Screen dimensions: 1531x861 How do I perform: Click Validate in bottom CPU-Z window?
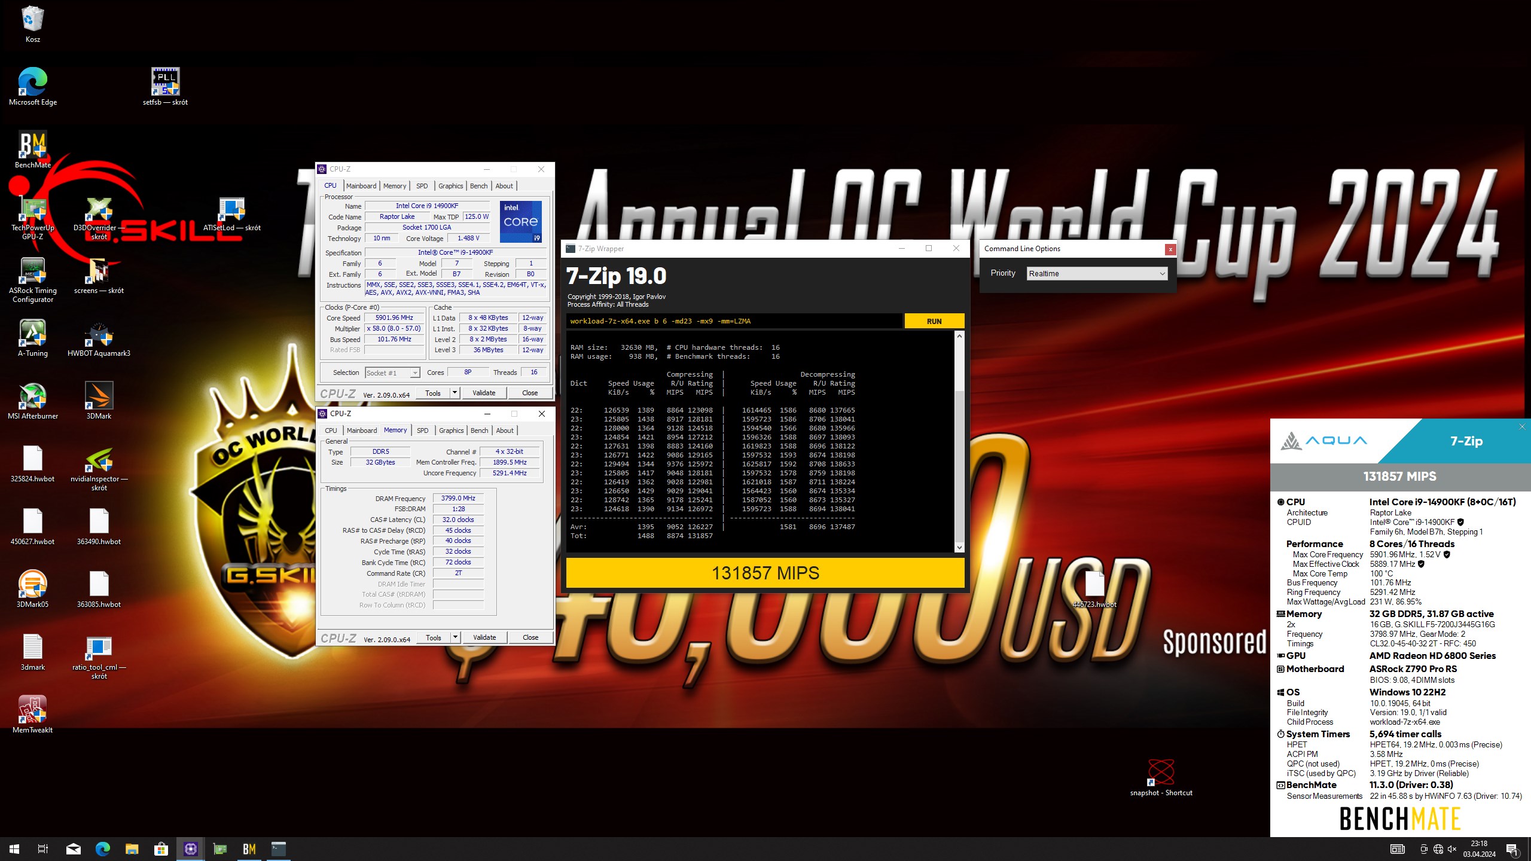pos(484,637)
